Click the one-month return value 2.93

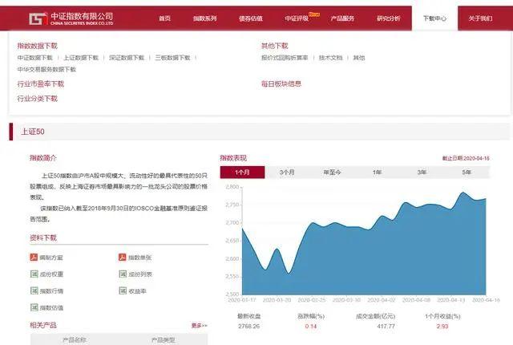tap(442, 327)
